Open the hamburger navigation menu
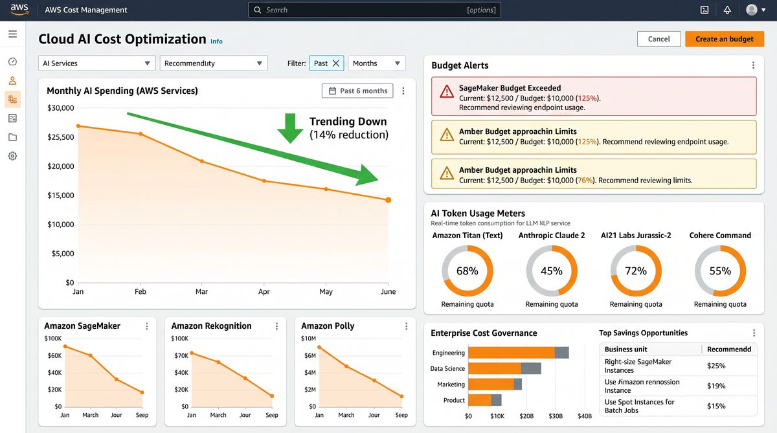The height and width of the screenshot is (433, 777). pyautogui.click(x=12, y=34)
